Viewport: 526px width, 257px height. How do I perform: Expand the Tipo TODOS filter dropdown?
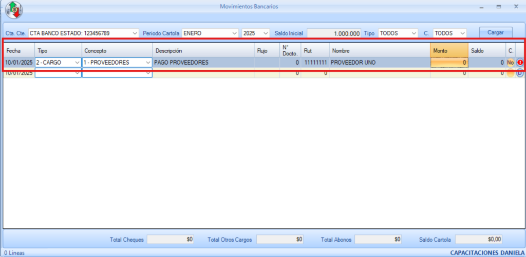(414, 33)
